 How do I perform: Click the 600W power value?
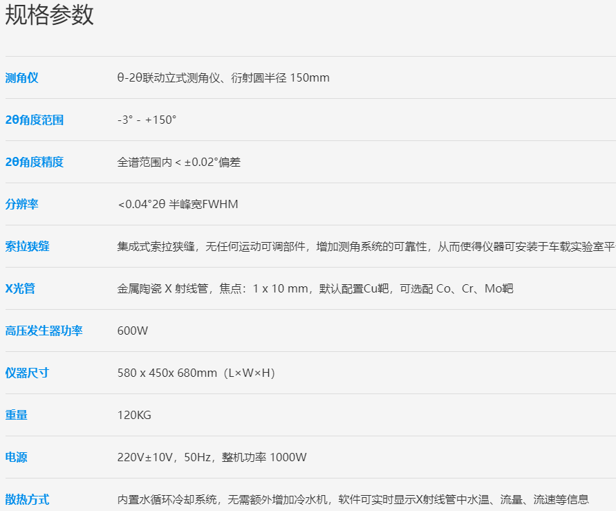click(133, 331)
